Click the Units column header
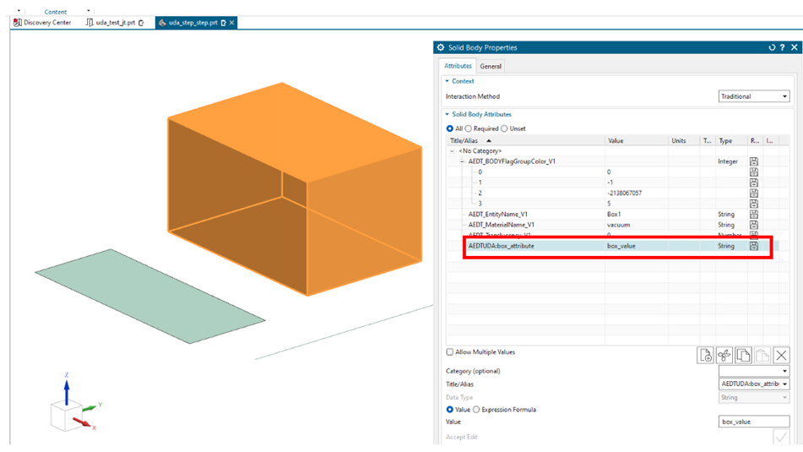Screen dimensions: 803x452 coord(684,140)
